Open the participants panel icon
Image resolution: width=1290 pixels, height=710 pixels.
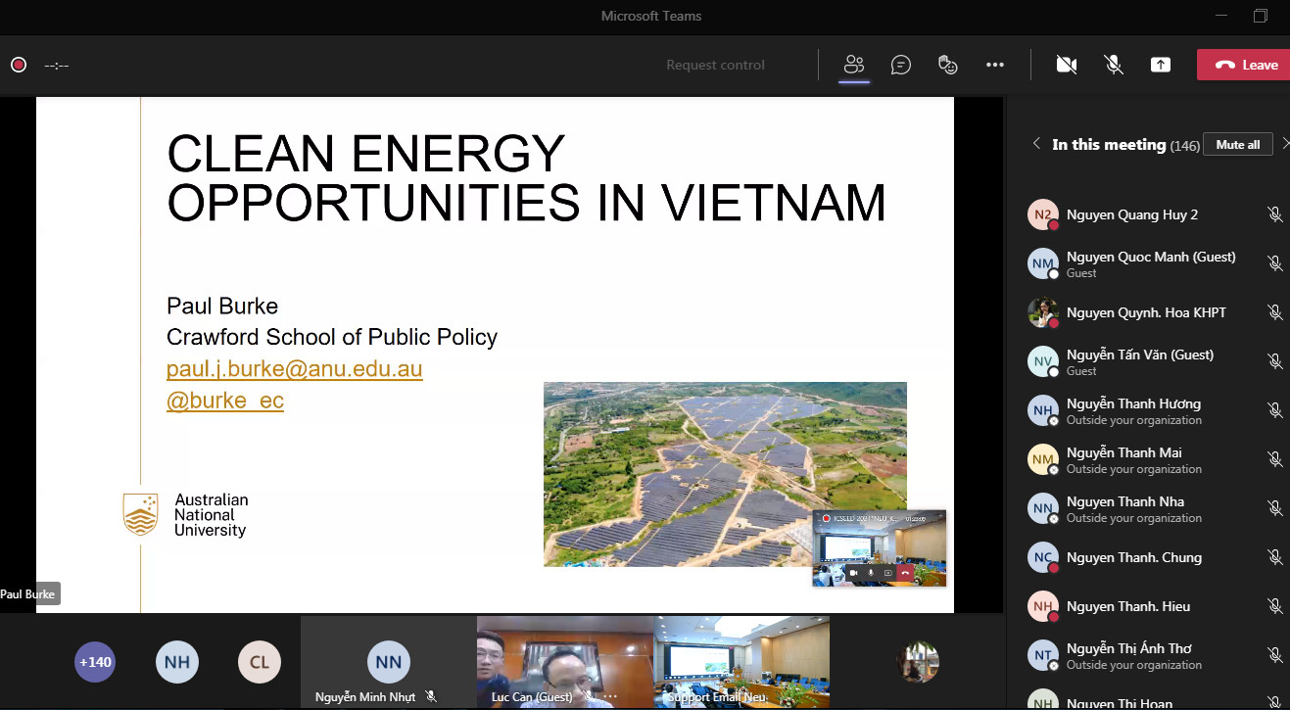click(854, 65)
